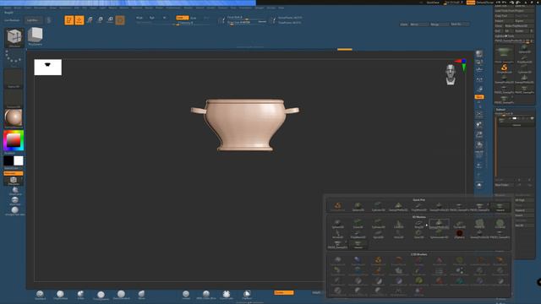
Task: Open the Alpha menu
Action: [8, 8]
